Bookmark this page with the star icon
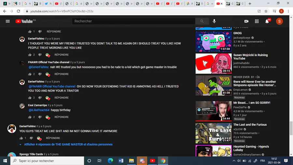This screenshot has height=165, width=293. [x=266, y=11]
